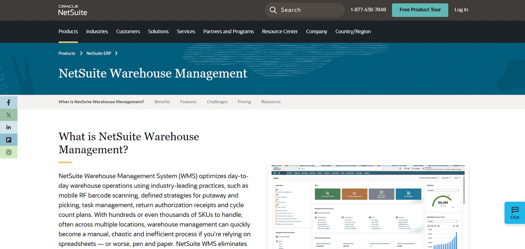This screenshot has width=525, height=249.
Task: Call link 1-877-638-7848
Action: [368, 10]
